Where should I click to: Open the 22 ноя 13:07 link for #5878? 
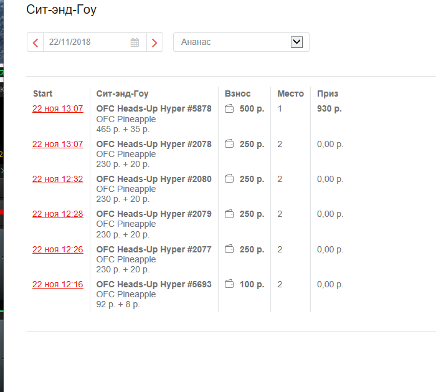(x=57, y=109)
